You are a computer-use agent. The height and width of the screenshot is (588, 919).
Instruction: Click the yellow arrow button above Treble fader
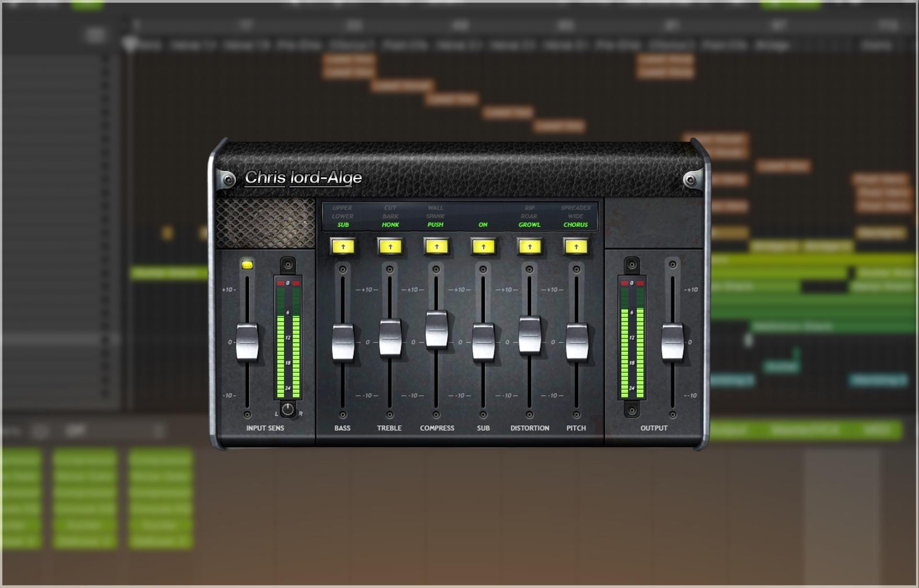[390, 247]
